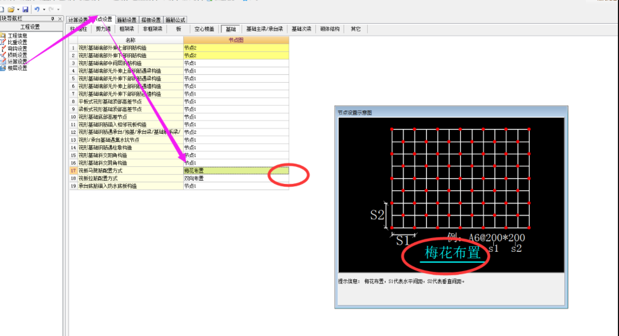Click the node diagram grid preview
Screen dimensions: 619x336
pyautogui.click(x=460, y=178)
